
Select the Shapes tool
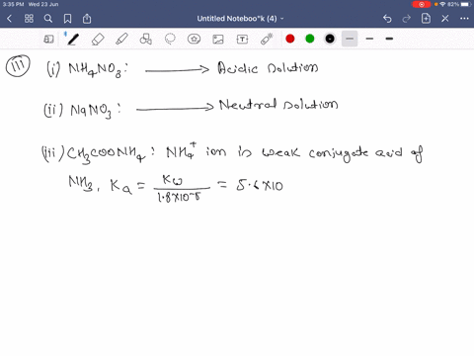click(x=146, y=40)
